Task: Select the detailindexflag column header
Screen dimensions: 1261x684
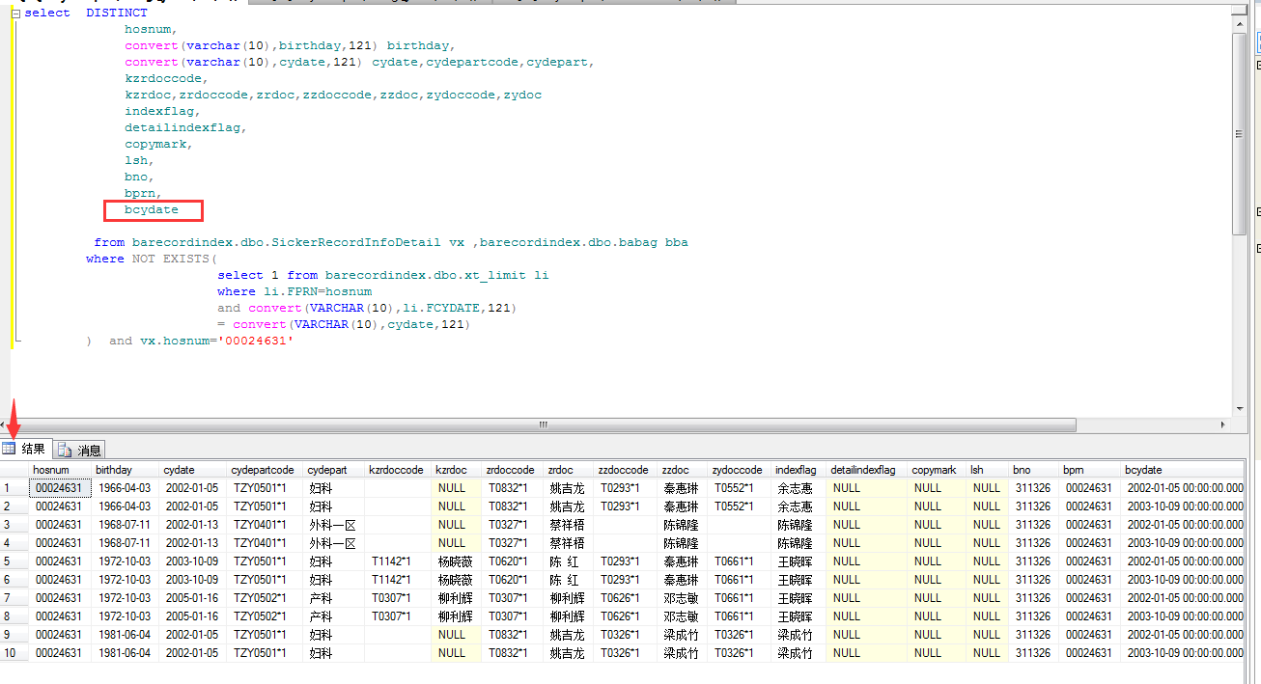Action: coord(867,470)
